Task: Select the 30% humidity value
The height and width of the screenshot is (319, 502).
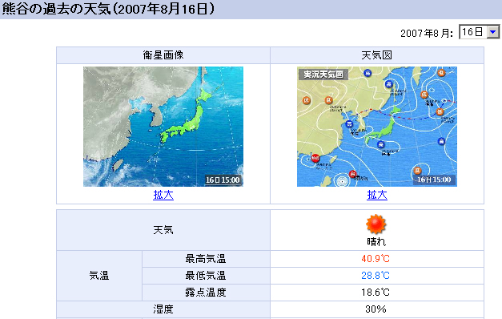Action: (x=375, y=309)
